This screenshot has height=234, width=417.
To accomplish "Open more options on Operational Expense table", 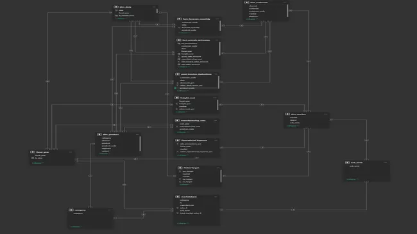I will pyautogui.click(x=216, y=140).
